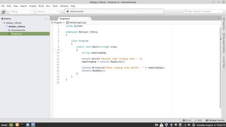Screen dimensions: 226x127
Task: Click the 'namespace' keyword in the code
Action: click(x=72, y=32)
